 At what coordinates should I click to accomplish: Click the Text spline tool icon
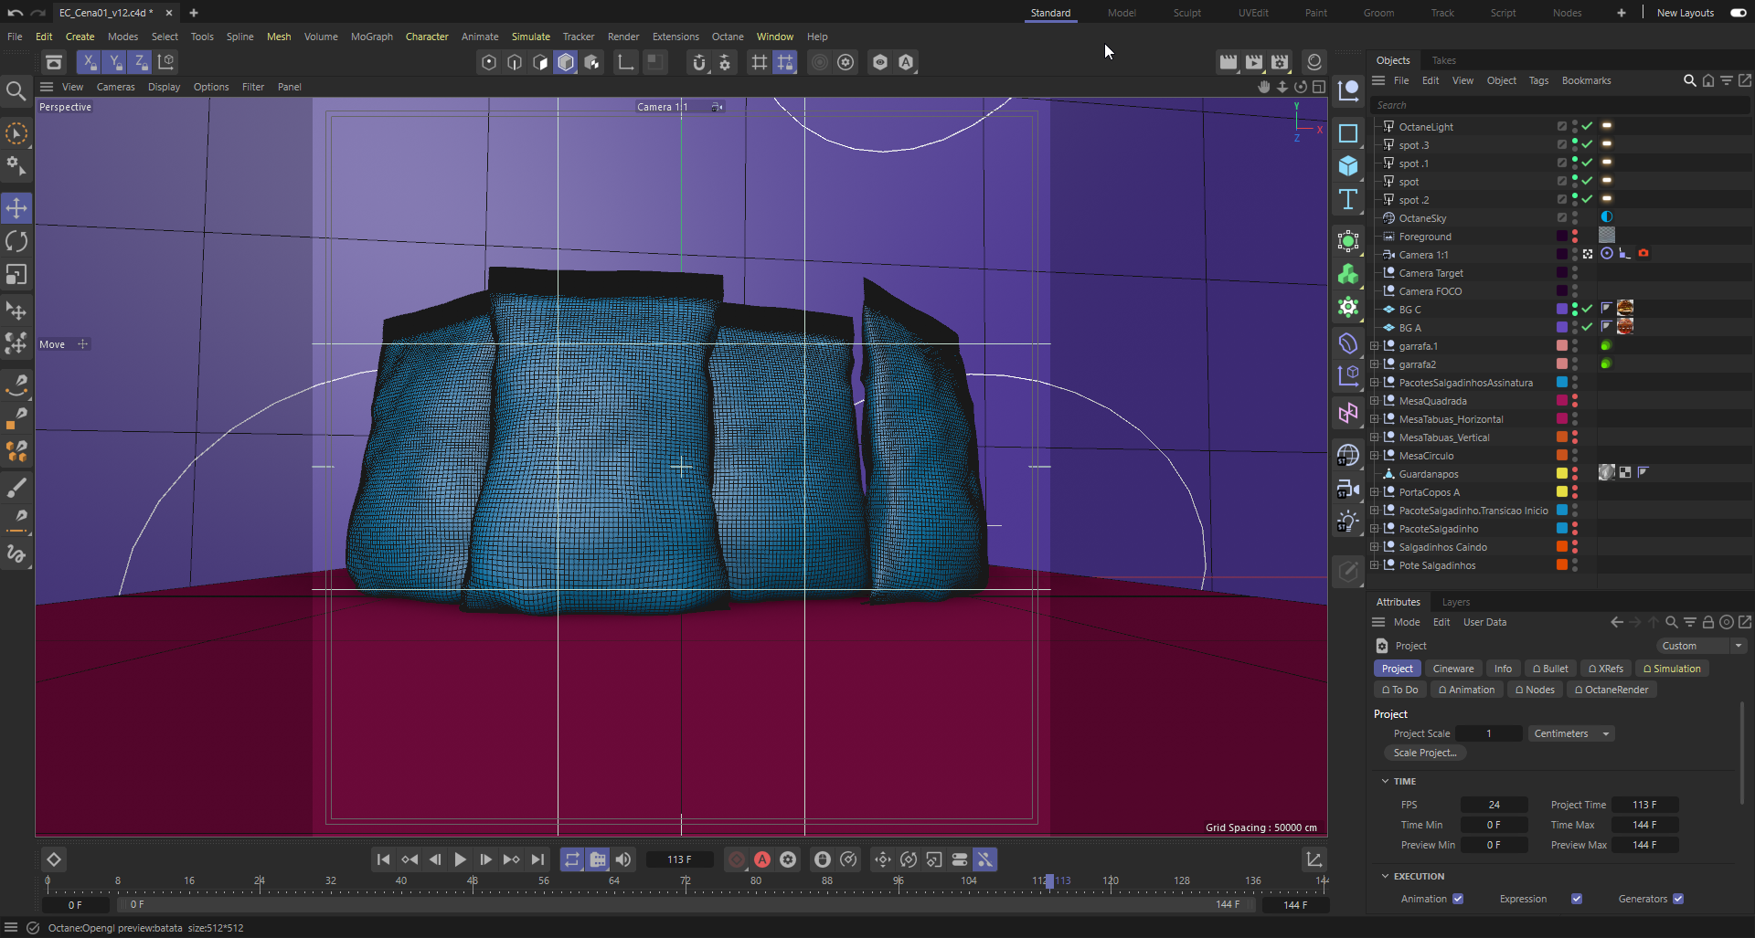coord(1348,200)
